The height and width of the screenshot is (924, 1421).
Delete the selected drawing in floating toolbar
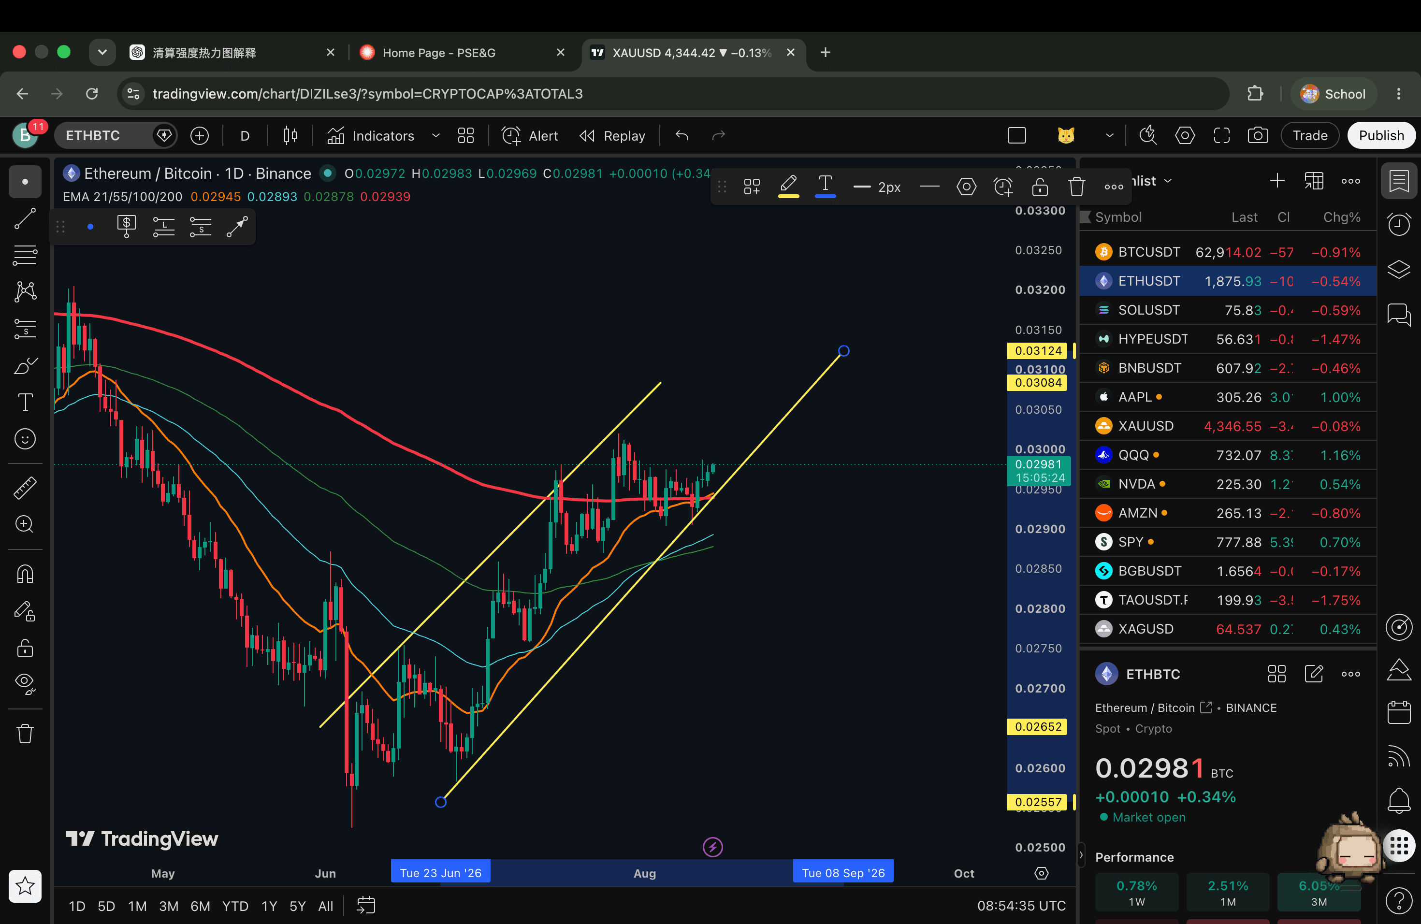tap(1076, 186)
